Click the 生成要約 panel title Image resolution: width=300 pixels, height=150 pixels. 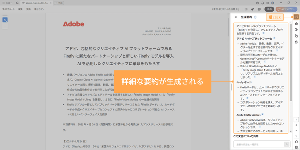246,17
